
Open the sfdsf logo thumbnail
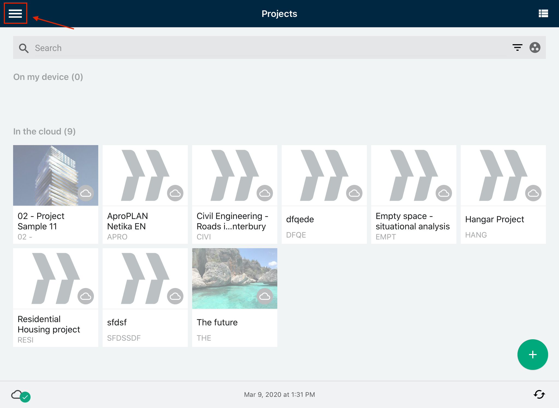tap(145, 278)
